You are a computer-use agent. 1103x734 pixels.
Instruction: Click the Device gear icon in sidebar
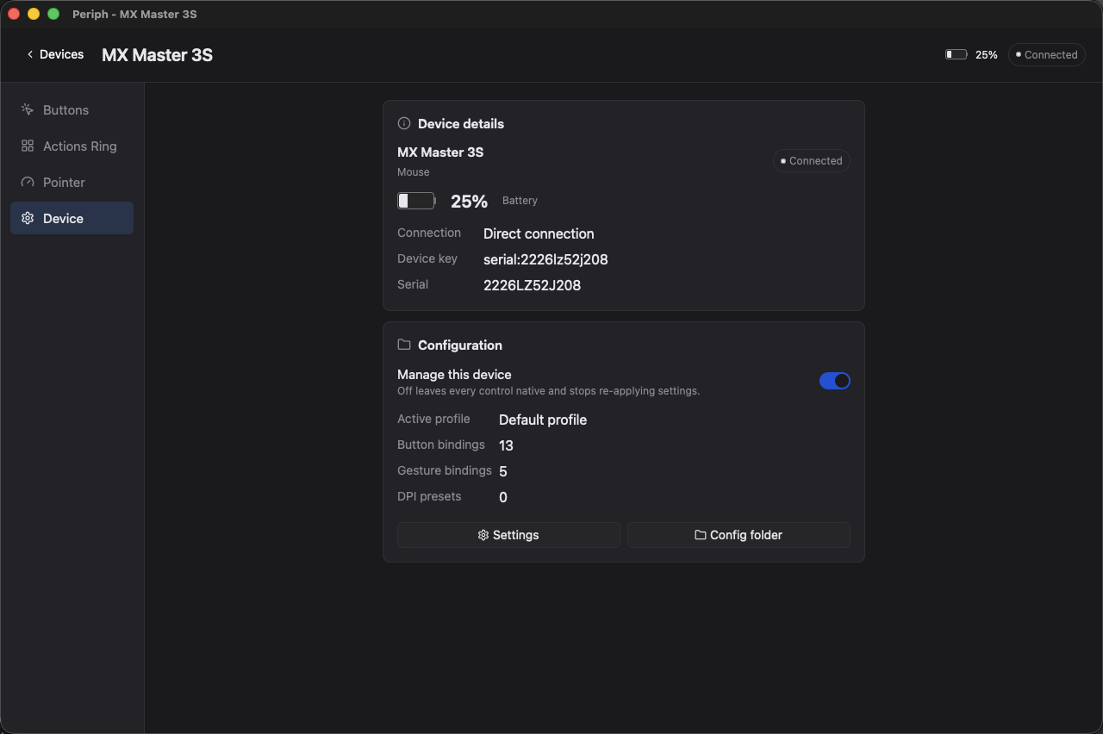(28, 219)
